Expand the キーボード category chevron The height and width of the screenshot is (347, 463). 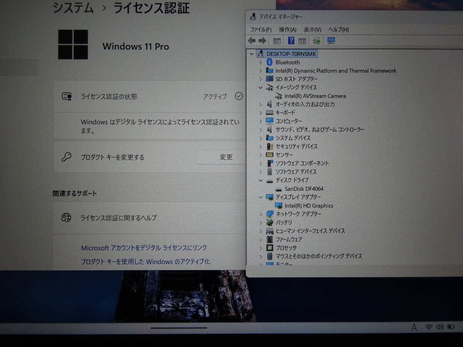(260, 113)
